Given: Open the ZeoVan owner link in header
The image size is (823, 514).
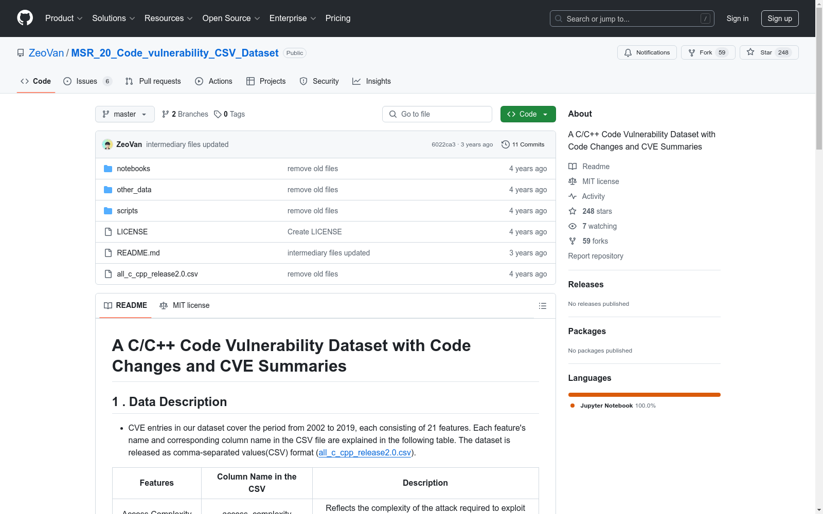Looking at the screenshot, I should (46, 53).
